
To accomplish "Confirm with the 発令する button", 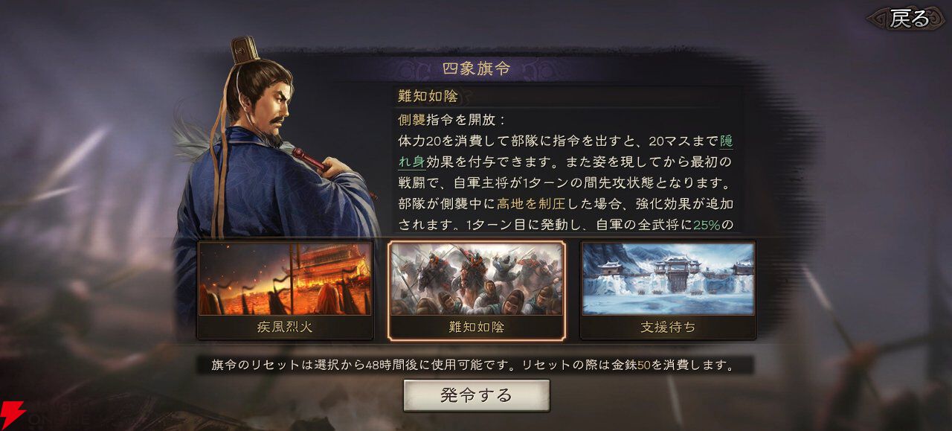I will click(x=476, y=395).
